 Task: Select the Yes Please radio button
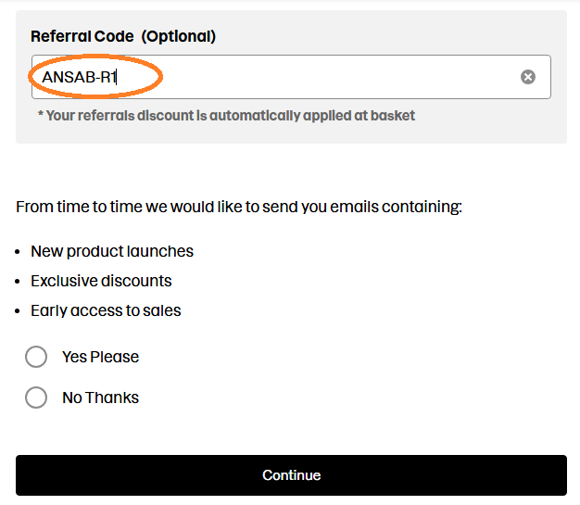coord(36,357)
